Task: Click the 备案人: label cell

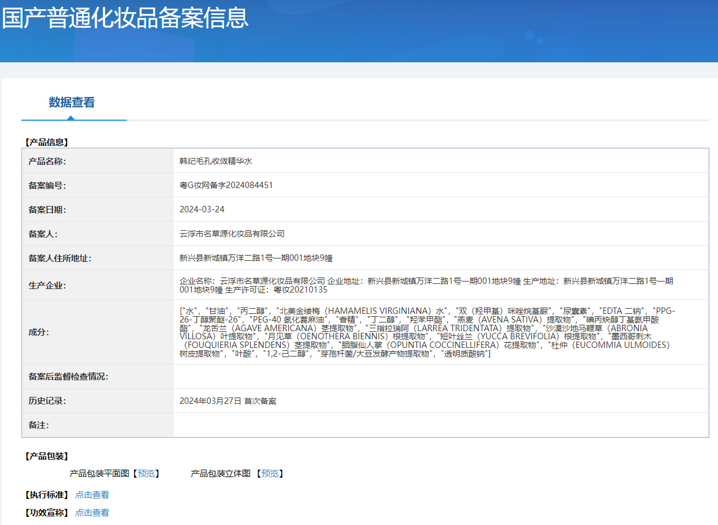Action: pyautogui.click(x=98, y=234)
